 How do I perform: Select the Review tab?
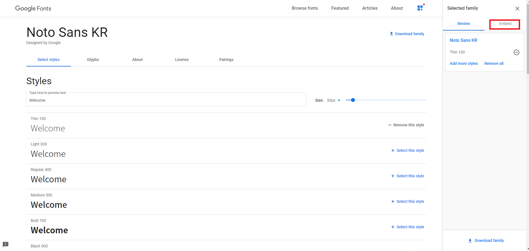point(463,24)
